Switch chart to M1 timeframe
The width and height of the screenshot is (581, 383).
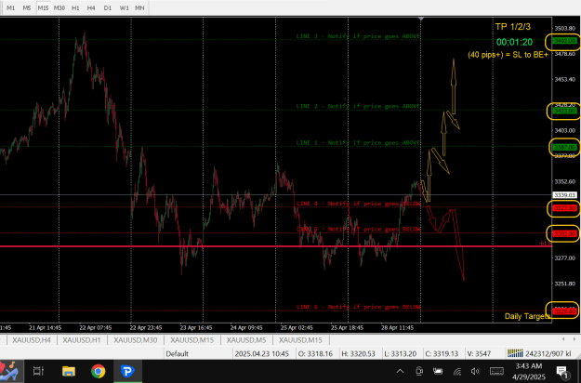11,7
